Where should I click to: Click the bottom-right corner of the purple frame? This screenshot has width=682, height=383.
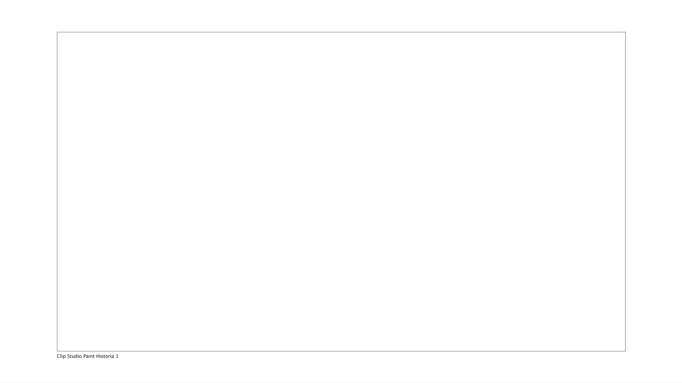click(x=625, y=351)
